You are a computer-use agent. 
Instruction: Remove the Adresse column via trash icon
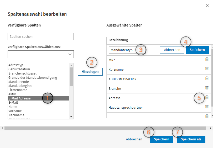207,97
